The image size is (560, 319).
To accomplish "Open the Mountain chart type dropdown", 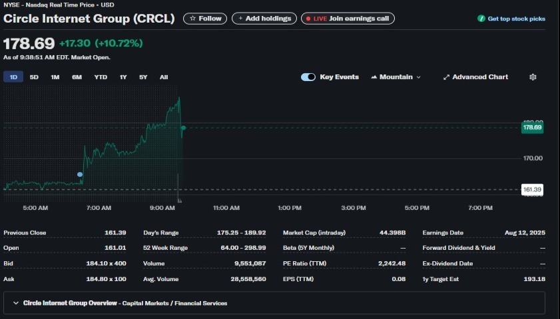I will [396, 77].
